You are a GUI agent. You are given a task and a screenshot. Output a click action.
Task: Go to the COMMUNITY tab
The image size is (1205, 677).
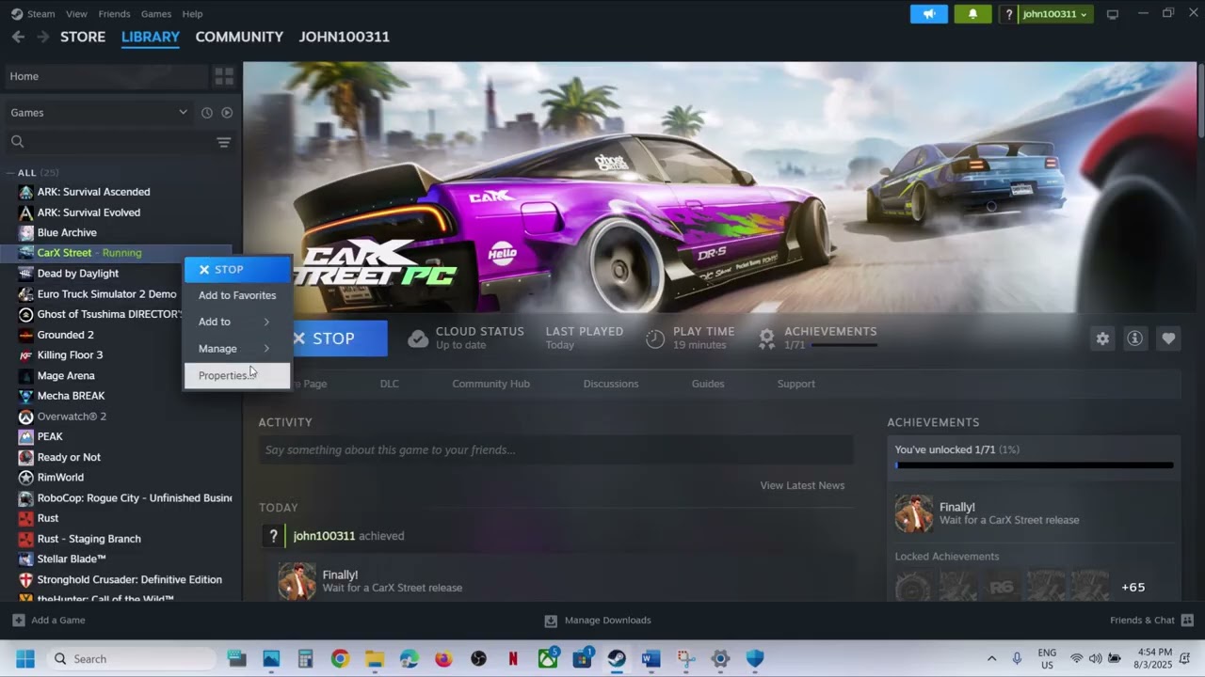click(239, 37)
